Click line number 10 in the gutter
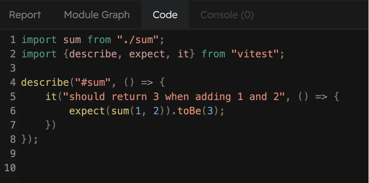The width and height of the screenshot is (369, 183). (10, 168)
